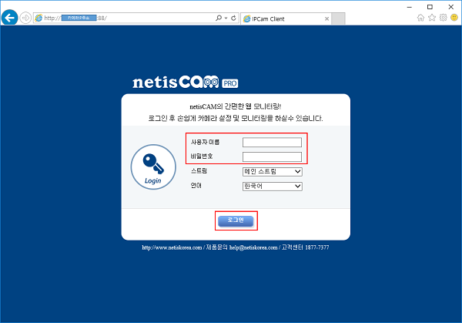Viewport: 462px width, 323px height.
Task: Click the help@netiskorea.com email link
Action: coord(253,247)
